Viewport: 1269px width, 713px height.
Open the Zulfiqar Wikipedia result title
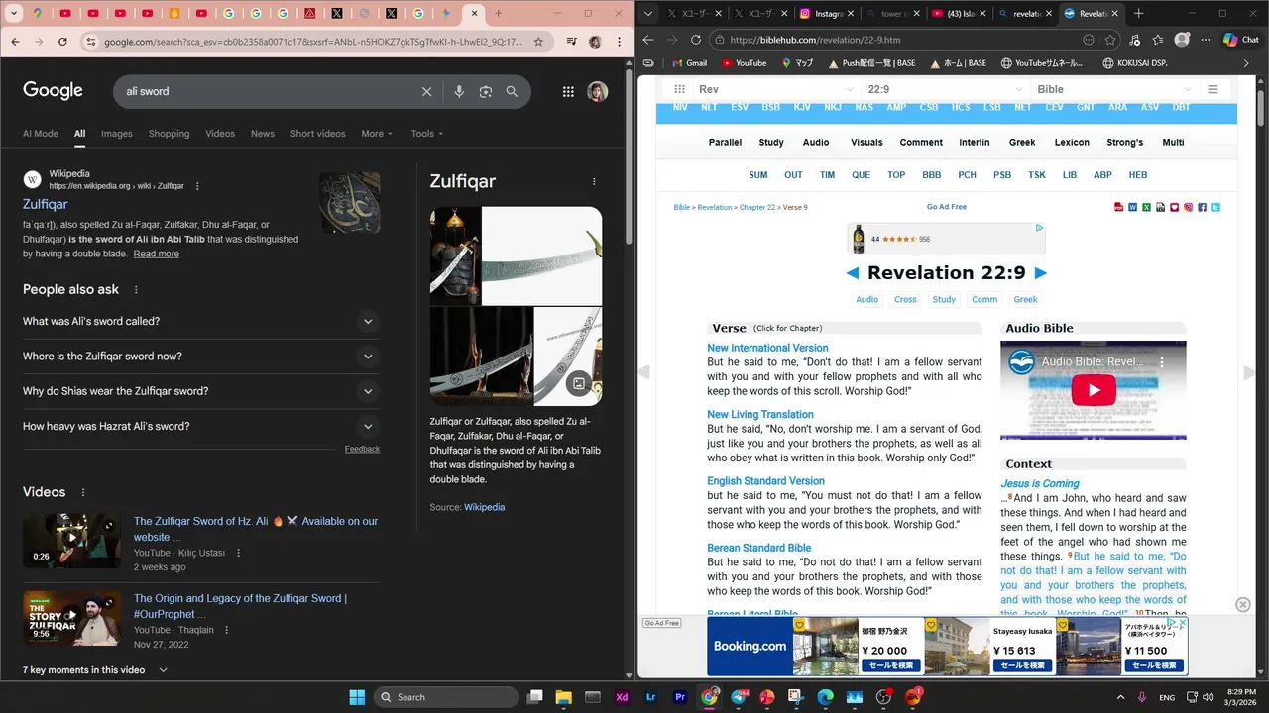pyautogui.click(x=46, y=204)
